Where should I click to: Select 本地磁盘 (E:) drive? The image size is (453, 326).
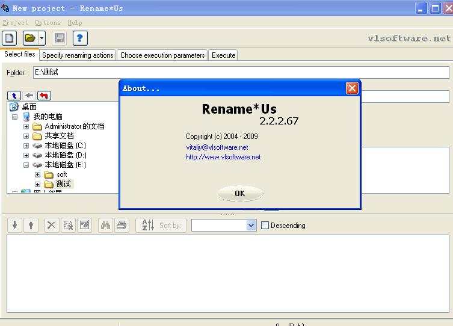(66, 165)
